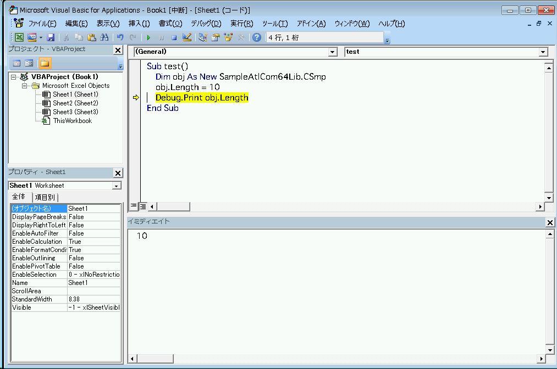Click the View Code icon in Project panel
This screenshot has width=557, height=369.
(x=16, y=63)
